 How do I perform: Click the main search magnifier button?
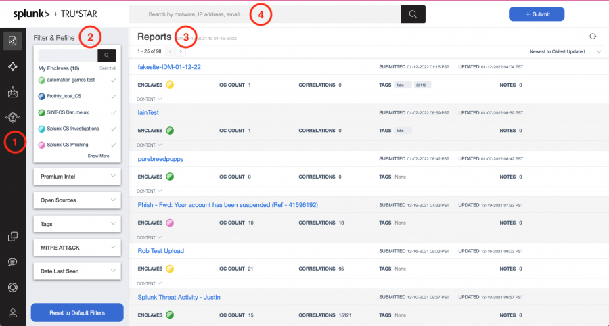click(413, 14)
